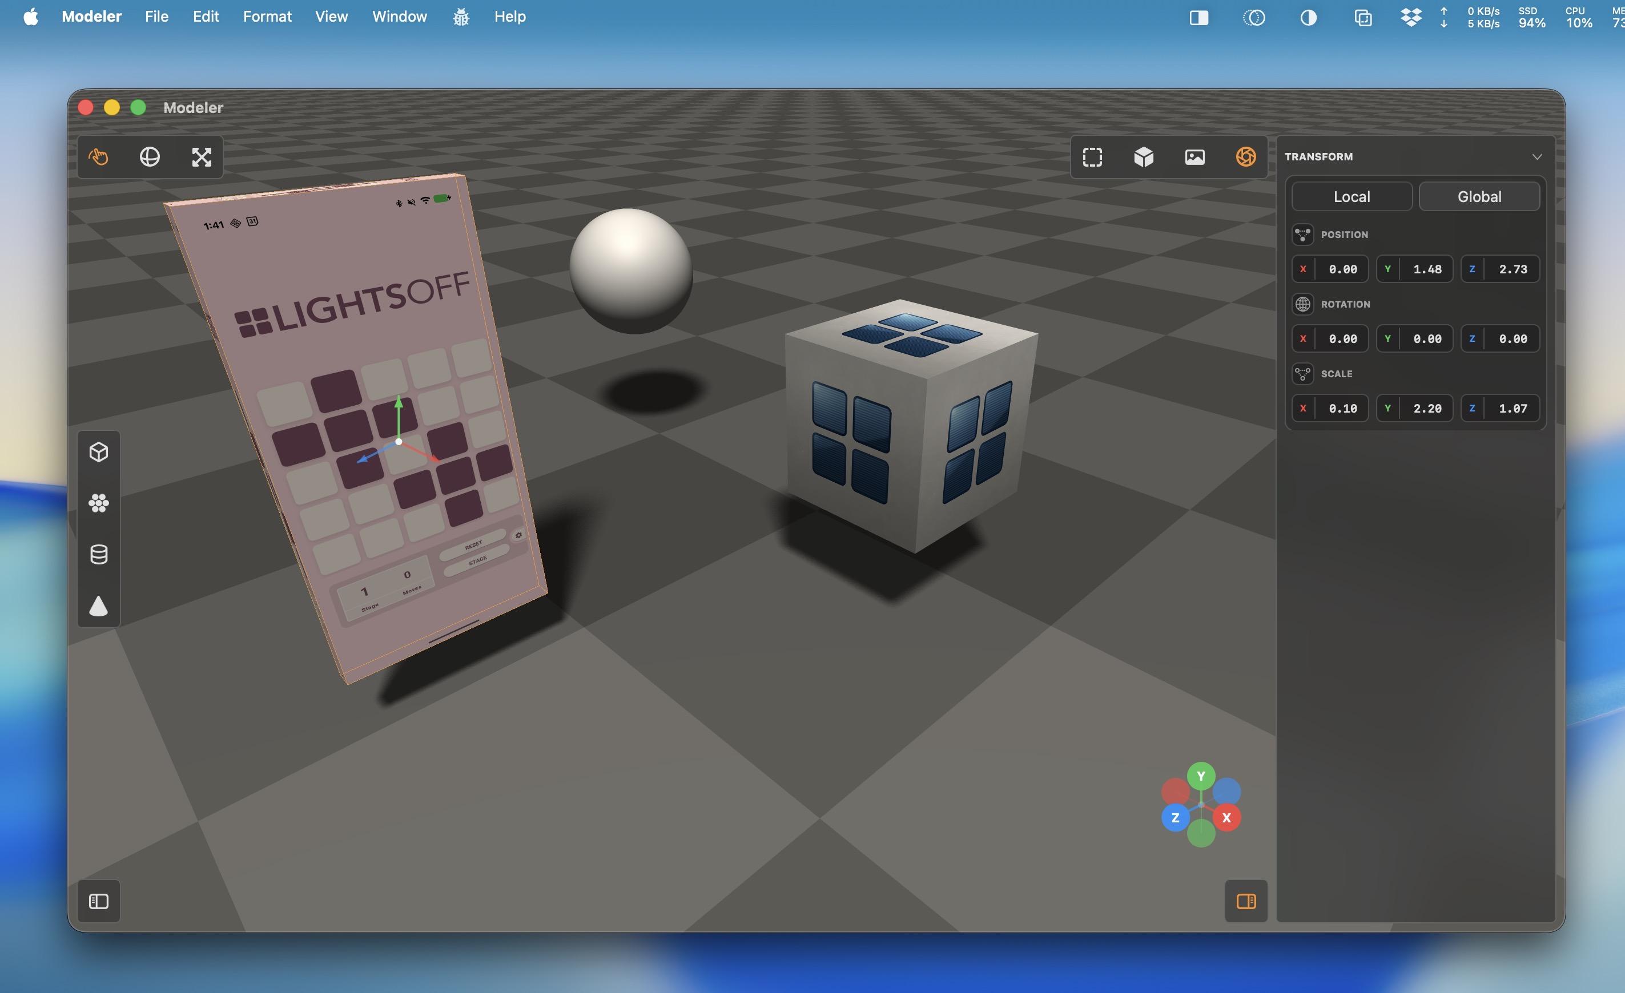The image size is (1625, 993).
Task: Toggle the right inspector panel button
Action: 1246,901
